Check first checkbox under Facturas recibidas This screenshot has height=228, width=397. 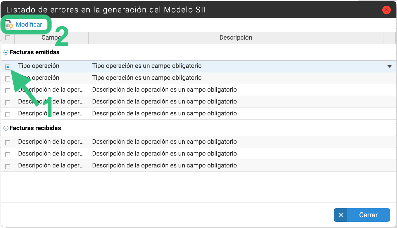click(x=8, y=143)
